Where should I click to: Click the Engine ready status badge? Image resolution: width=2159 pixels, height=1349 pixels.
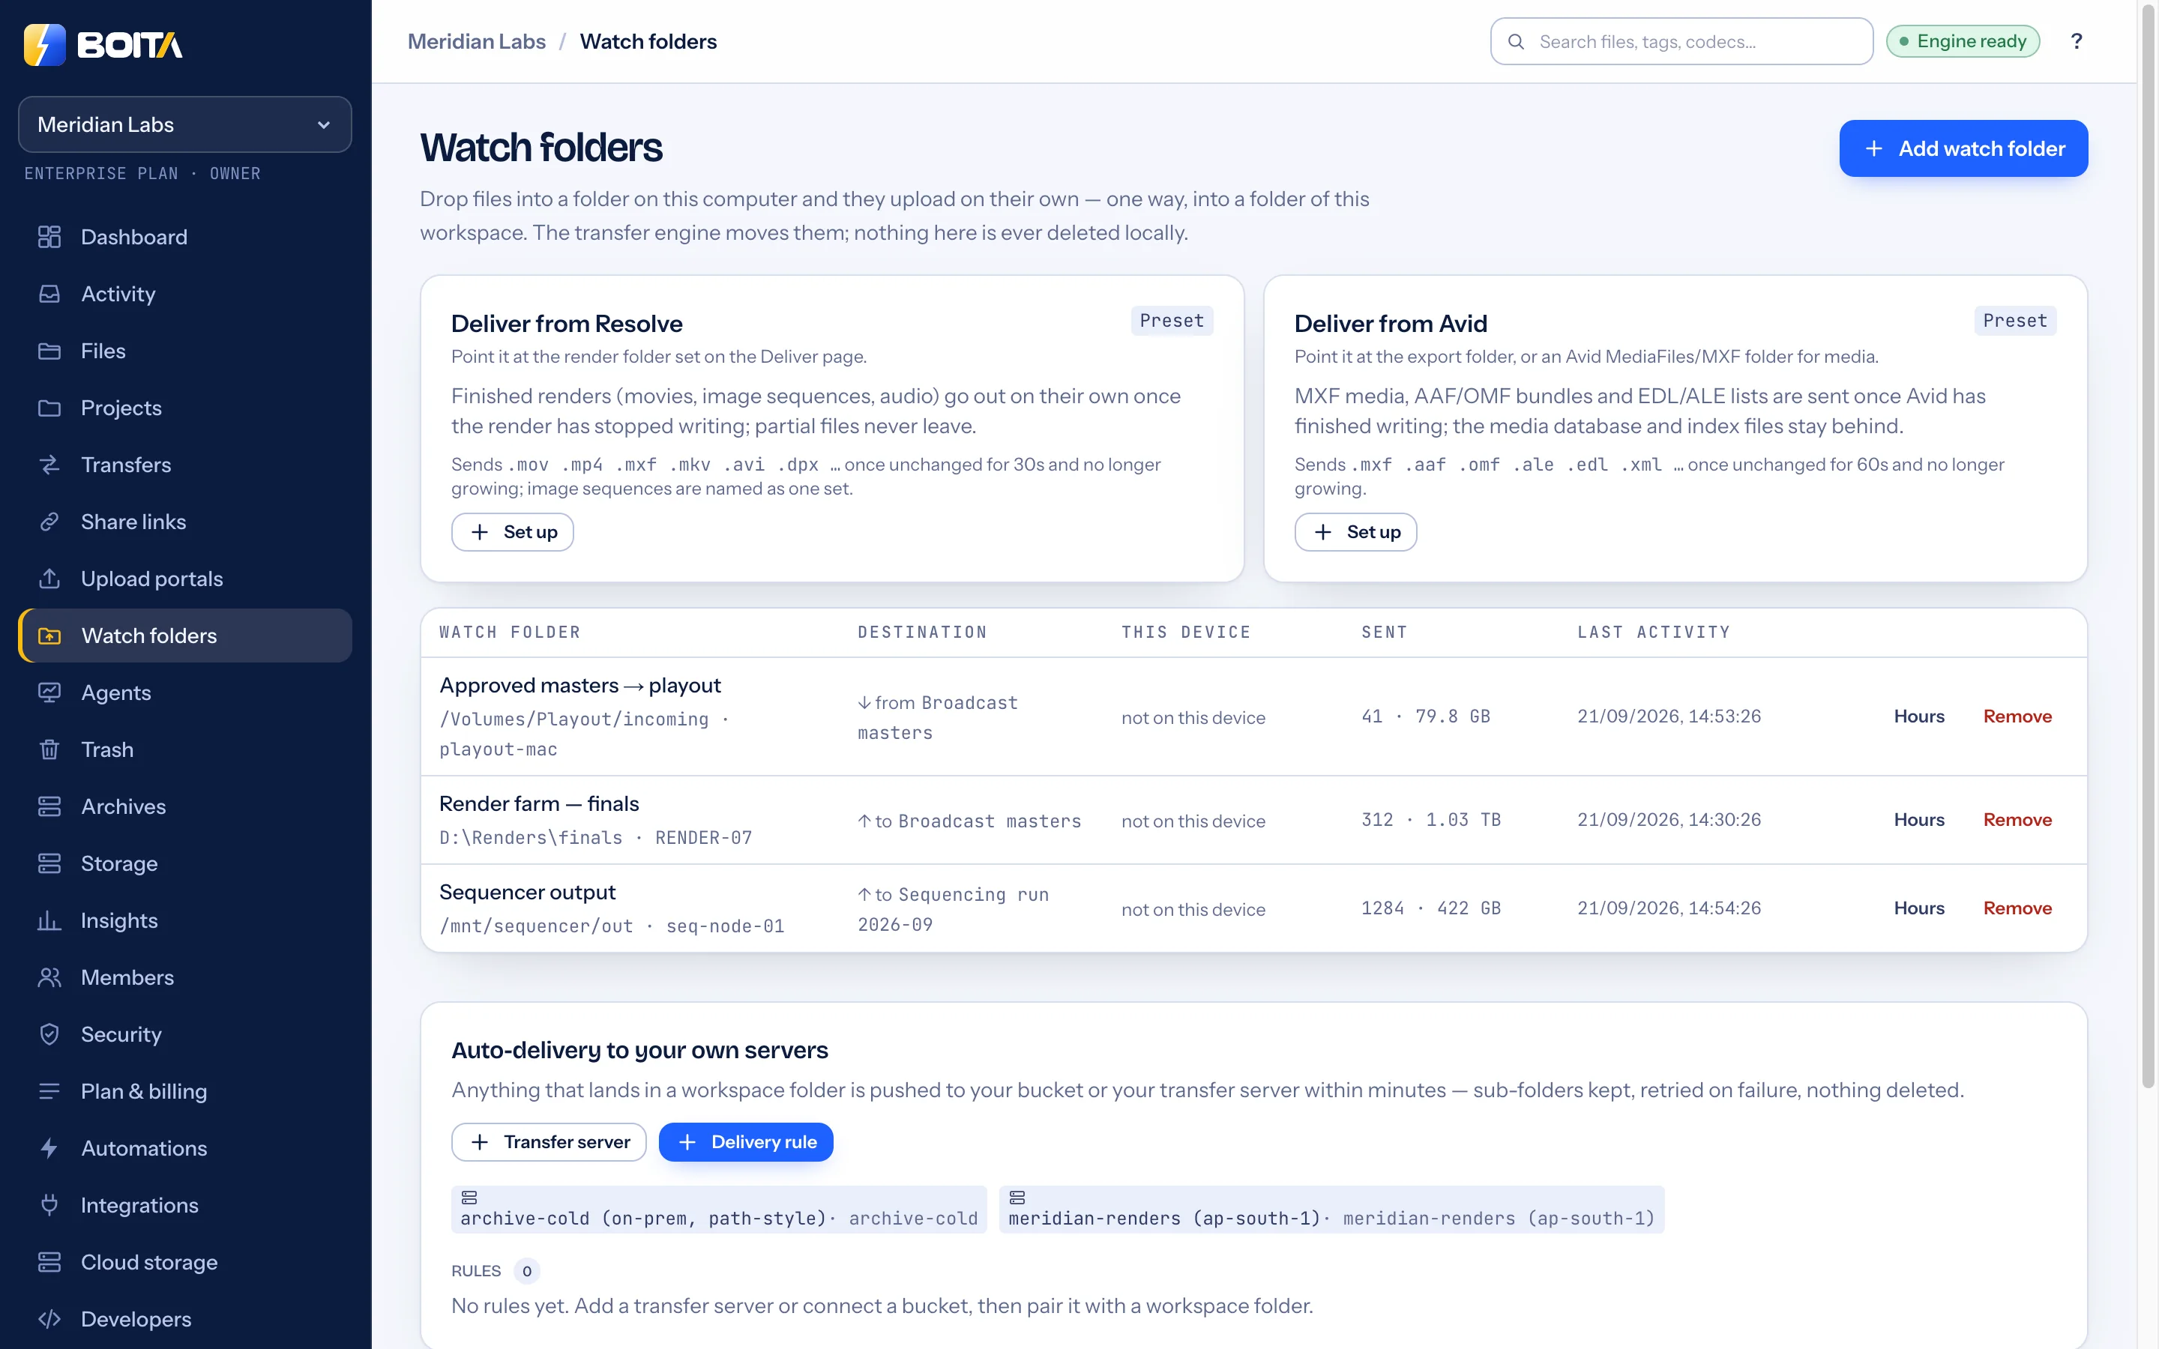click(1963, 41)
